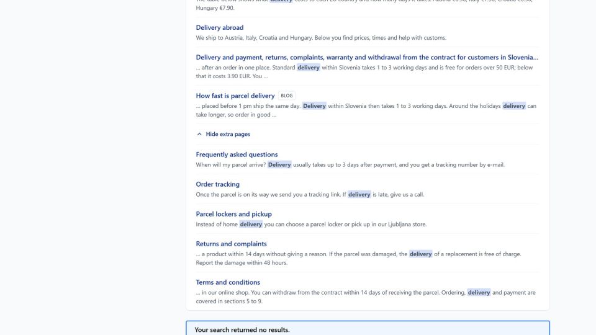Open Parcel lockers and pickup result
The height and width of the screenshot is (335, 596).
[x=234, y=214]
